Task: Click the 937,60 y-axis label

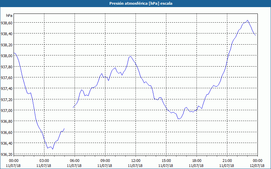Action: point(6,77)
